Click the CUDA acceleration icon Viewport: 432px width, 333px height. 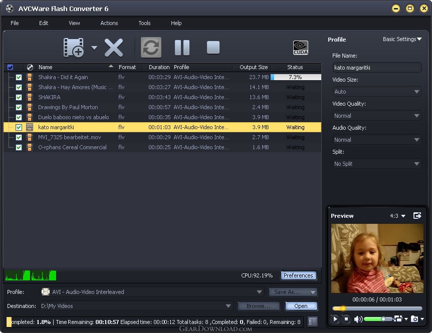[301, 48]
